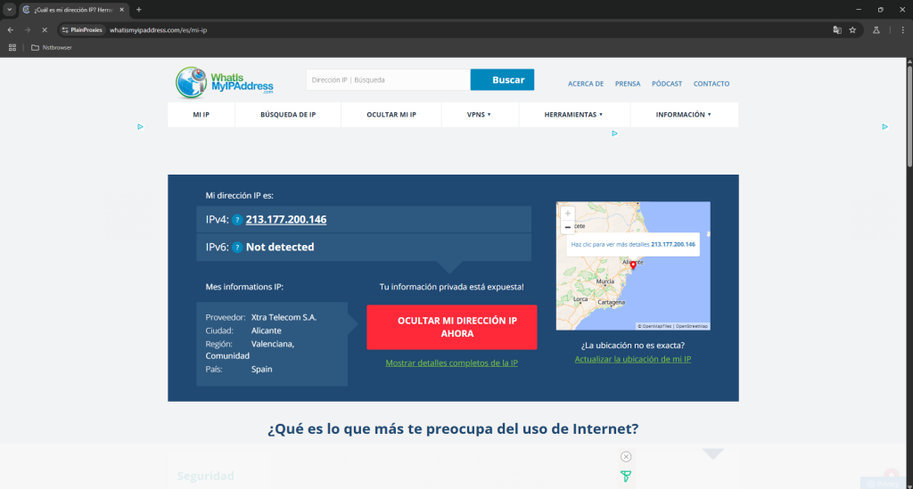913x489 pixels.
Task: Click the red location pin on map
Action: (633, 265)
